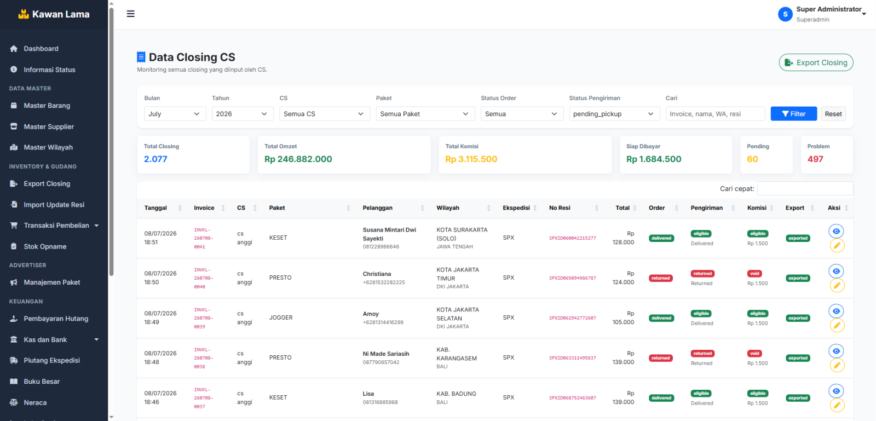Focus the Cari cepat quick search field
The image size is (876, 421).
(x=805, y=188)
